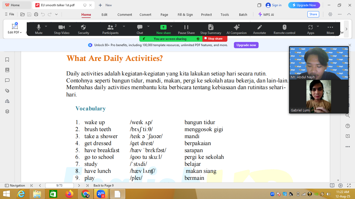The image size is (355, 199).
Task: Switch to reading mode book icon
Action: (x=332, y=186)
